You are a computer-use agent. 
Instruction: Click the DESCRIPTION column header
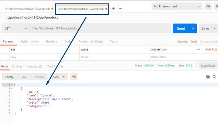click(158, 49)
